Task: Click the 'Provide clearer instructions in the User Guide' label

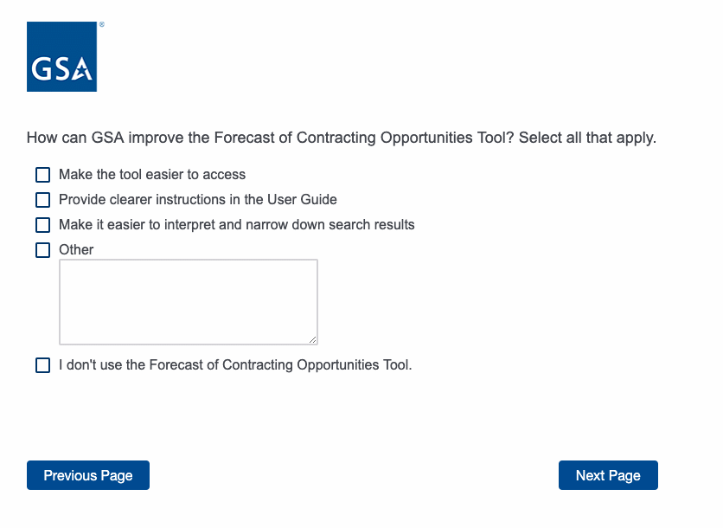Action: 197,200
